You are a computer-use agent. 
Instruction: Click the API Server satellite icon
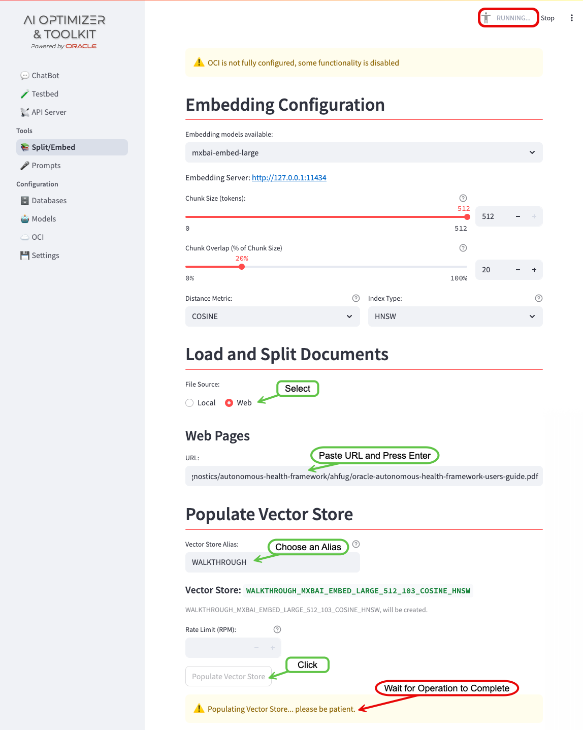click(24, 112)
